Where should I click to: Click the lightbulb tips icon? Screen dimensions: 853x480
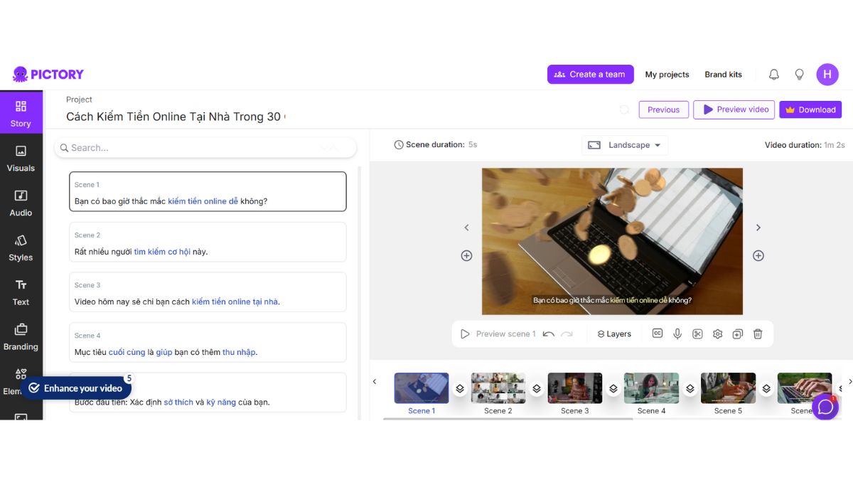[x=799, y=74]
